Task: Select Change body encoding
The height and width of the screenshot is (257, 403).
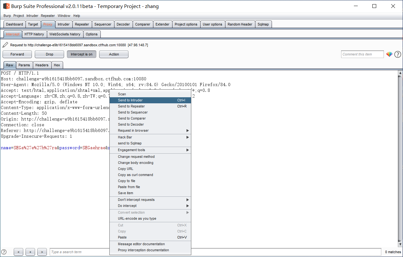Action: point(150,163)
